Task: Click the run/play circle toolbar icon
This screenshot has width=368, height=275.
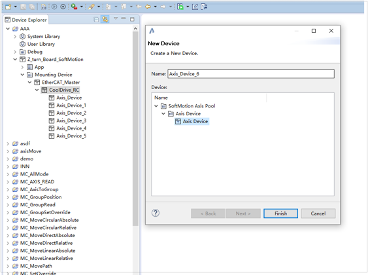Action: click(54, 7)
